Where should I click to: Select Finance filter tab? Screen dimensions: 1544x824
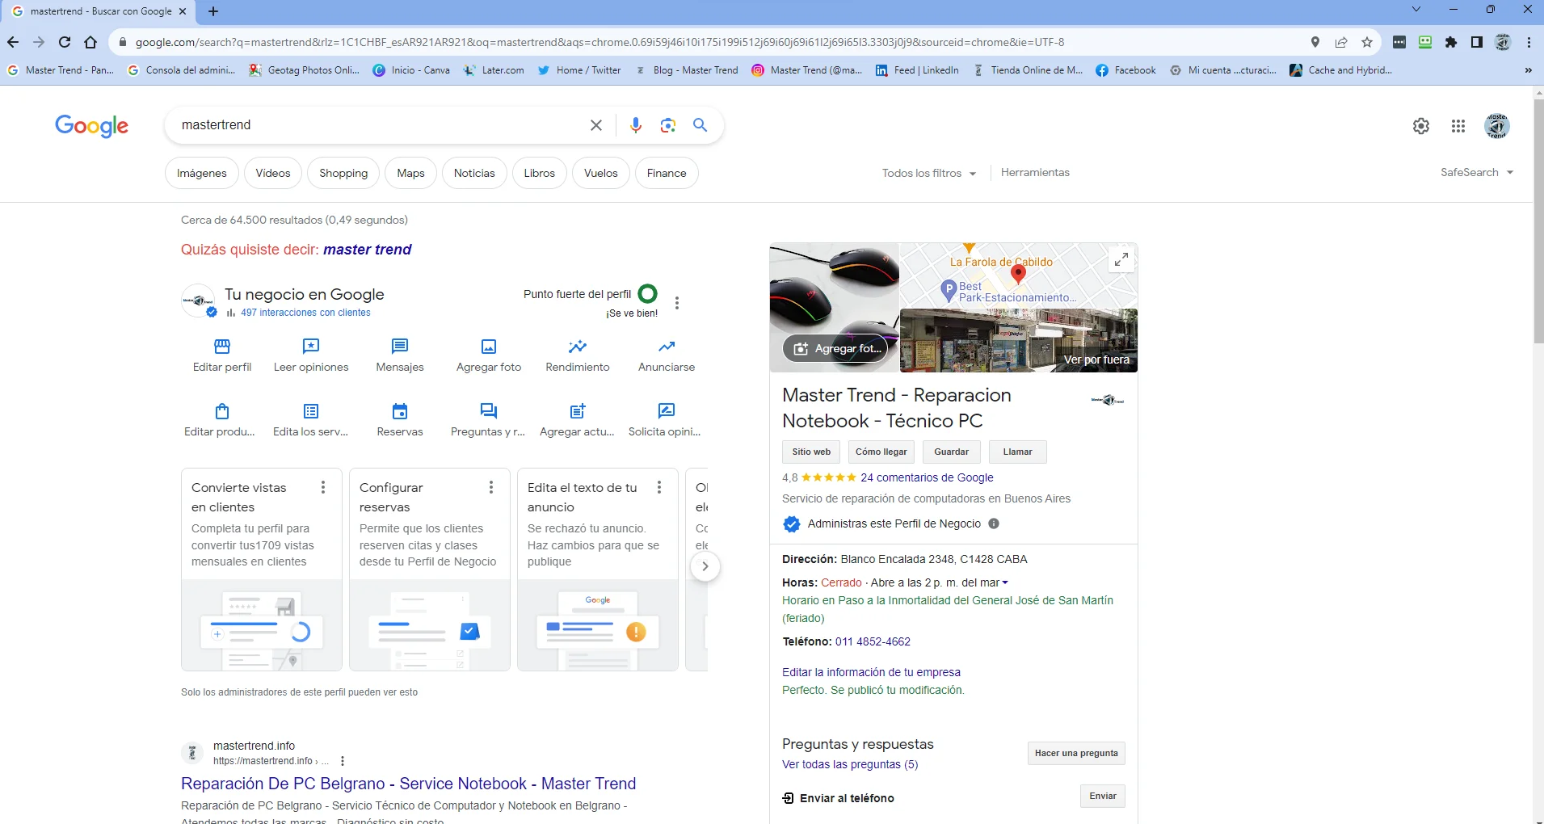tap(667, 173)
